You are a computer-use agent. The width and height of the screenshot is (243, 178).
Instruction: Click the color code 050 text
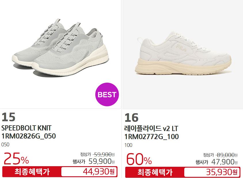pos(5,145)
